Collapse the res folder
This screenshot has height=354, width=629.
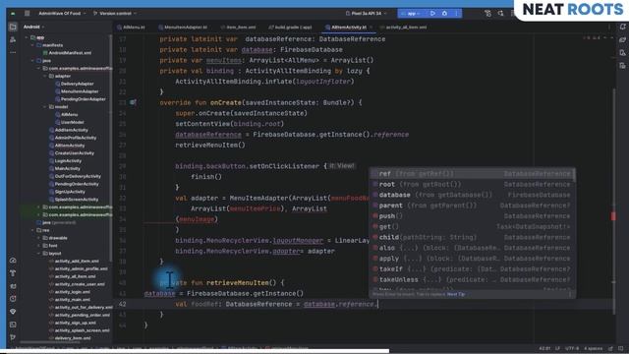[32, 230]
